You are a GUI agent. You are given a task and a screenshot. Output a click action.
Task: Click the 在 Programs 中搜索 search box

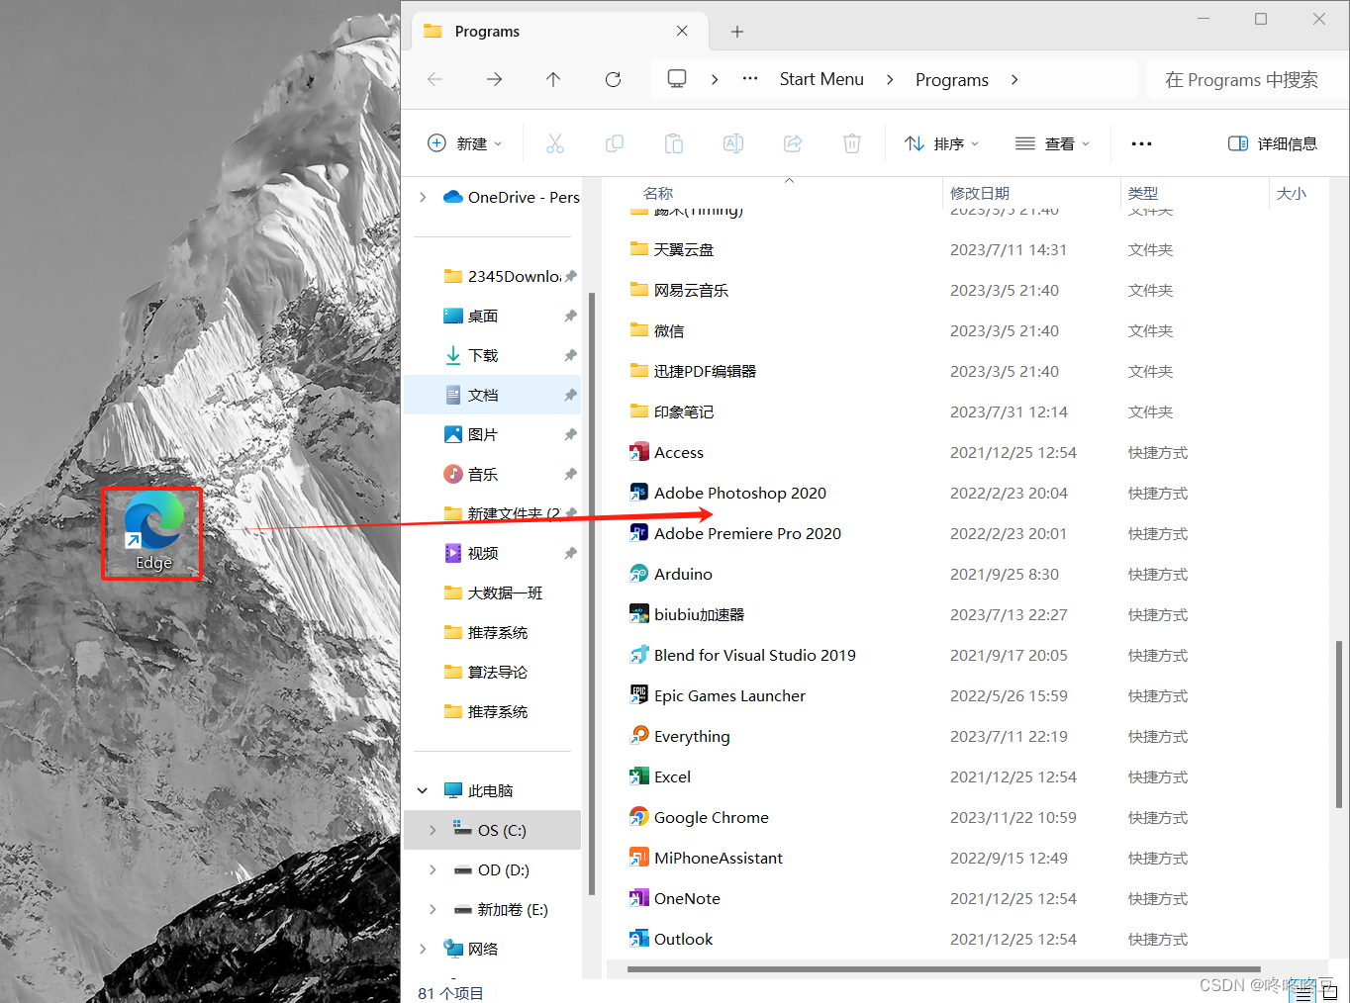pyautogui.click(x=1247, y=79)
